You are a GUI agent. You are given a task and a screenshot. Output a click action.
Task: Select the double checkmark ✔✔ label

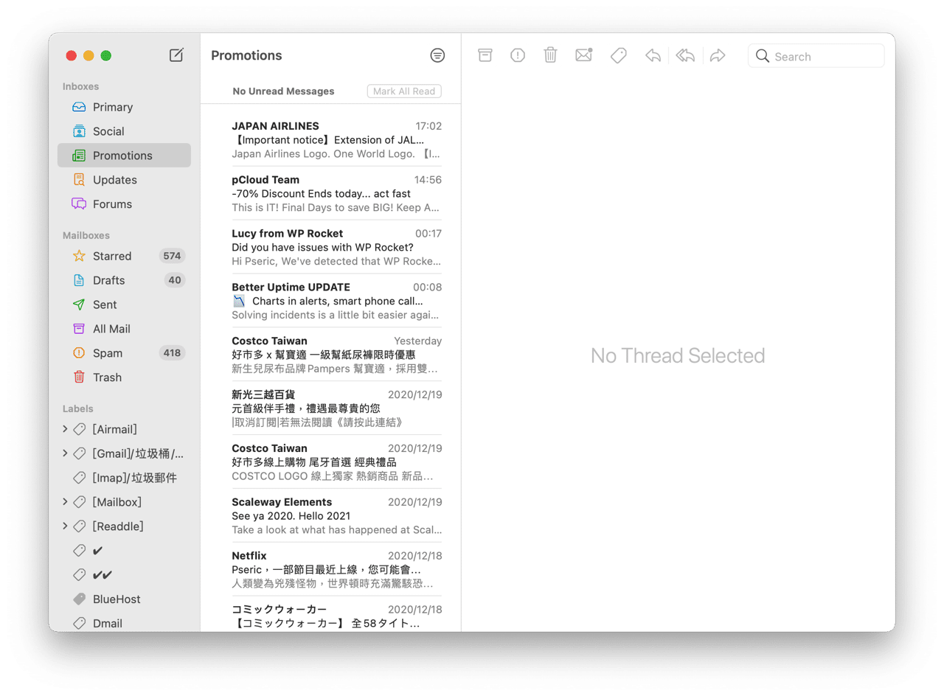click(x=124, y=575)
